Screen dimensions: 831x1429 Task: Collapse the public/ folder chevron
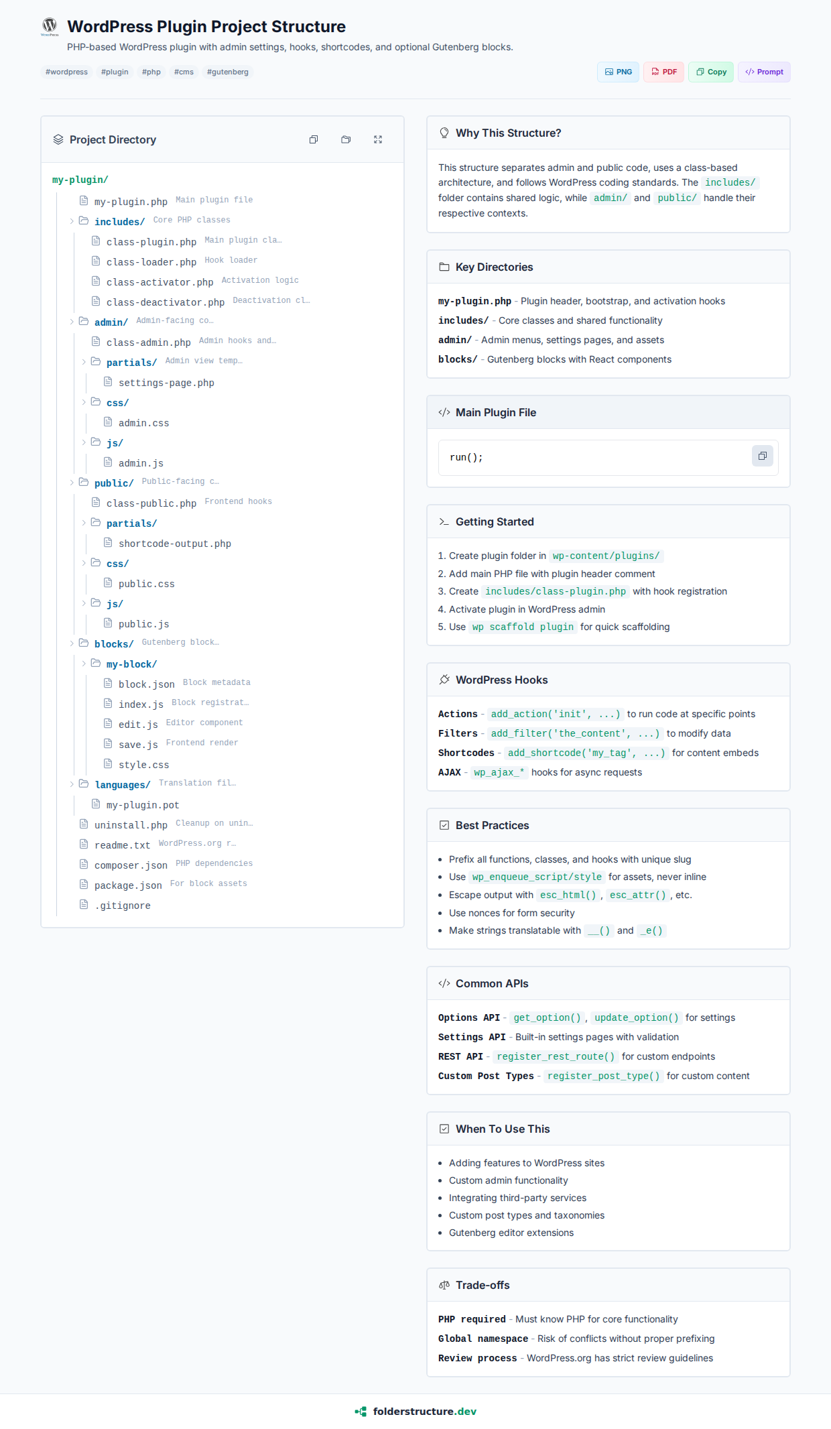(x=72, y=483)
